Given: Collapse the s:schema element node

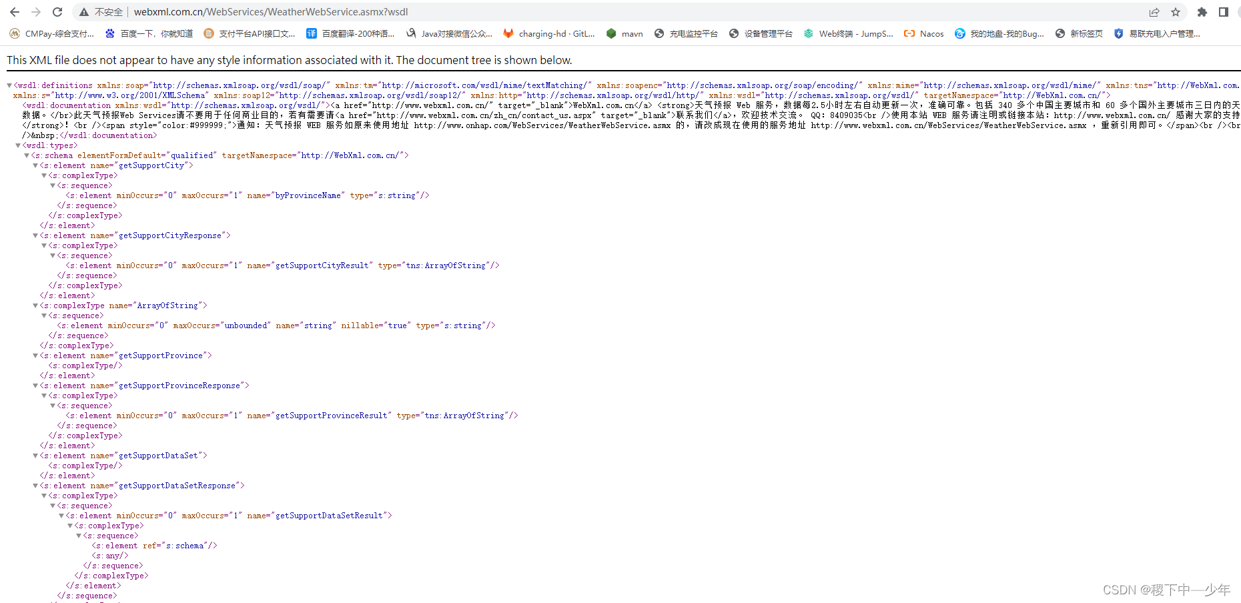Looking at the screenshot, I should [25, 155].
